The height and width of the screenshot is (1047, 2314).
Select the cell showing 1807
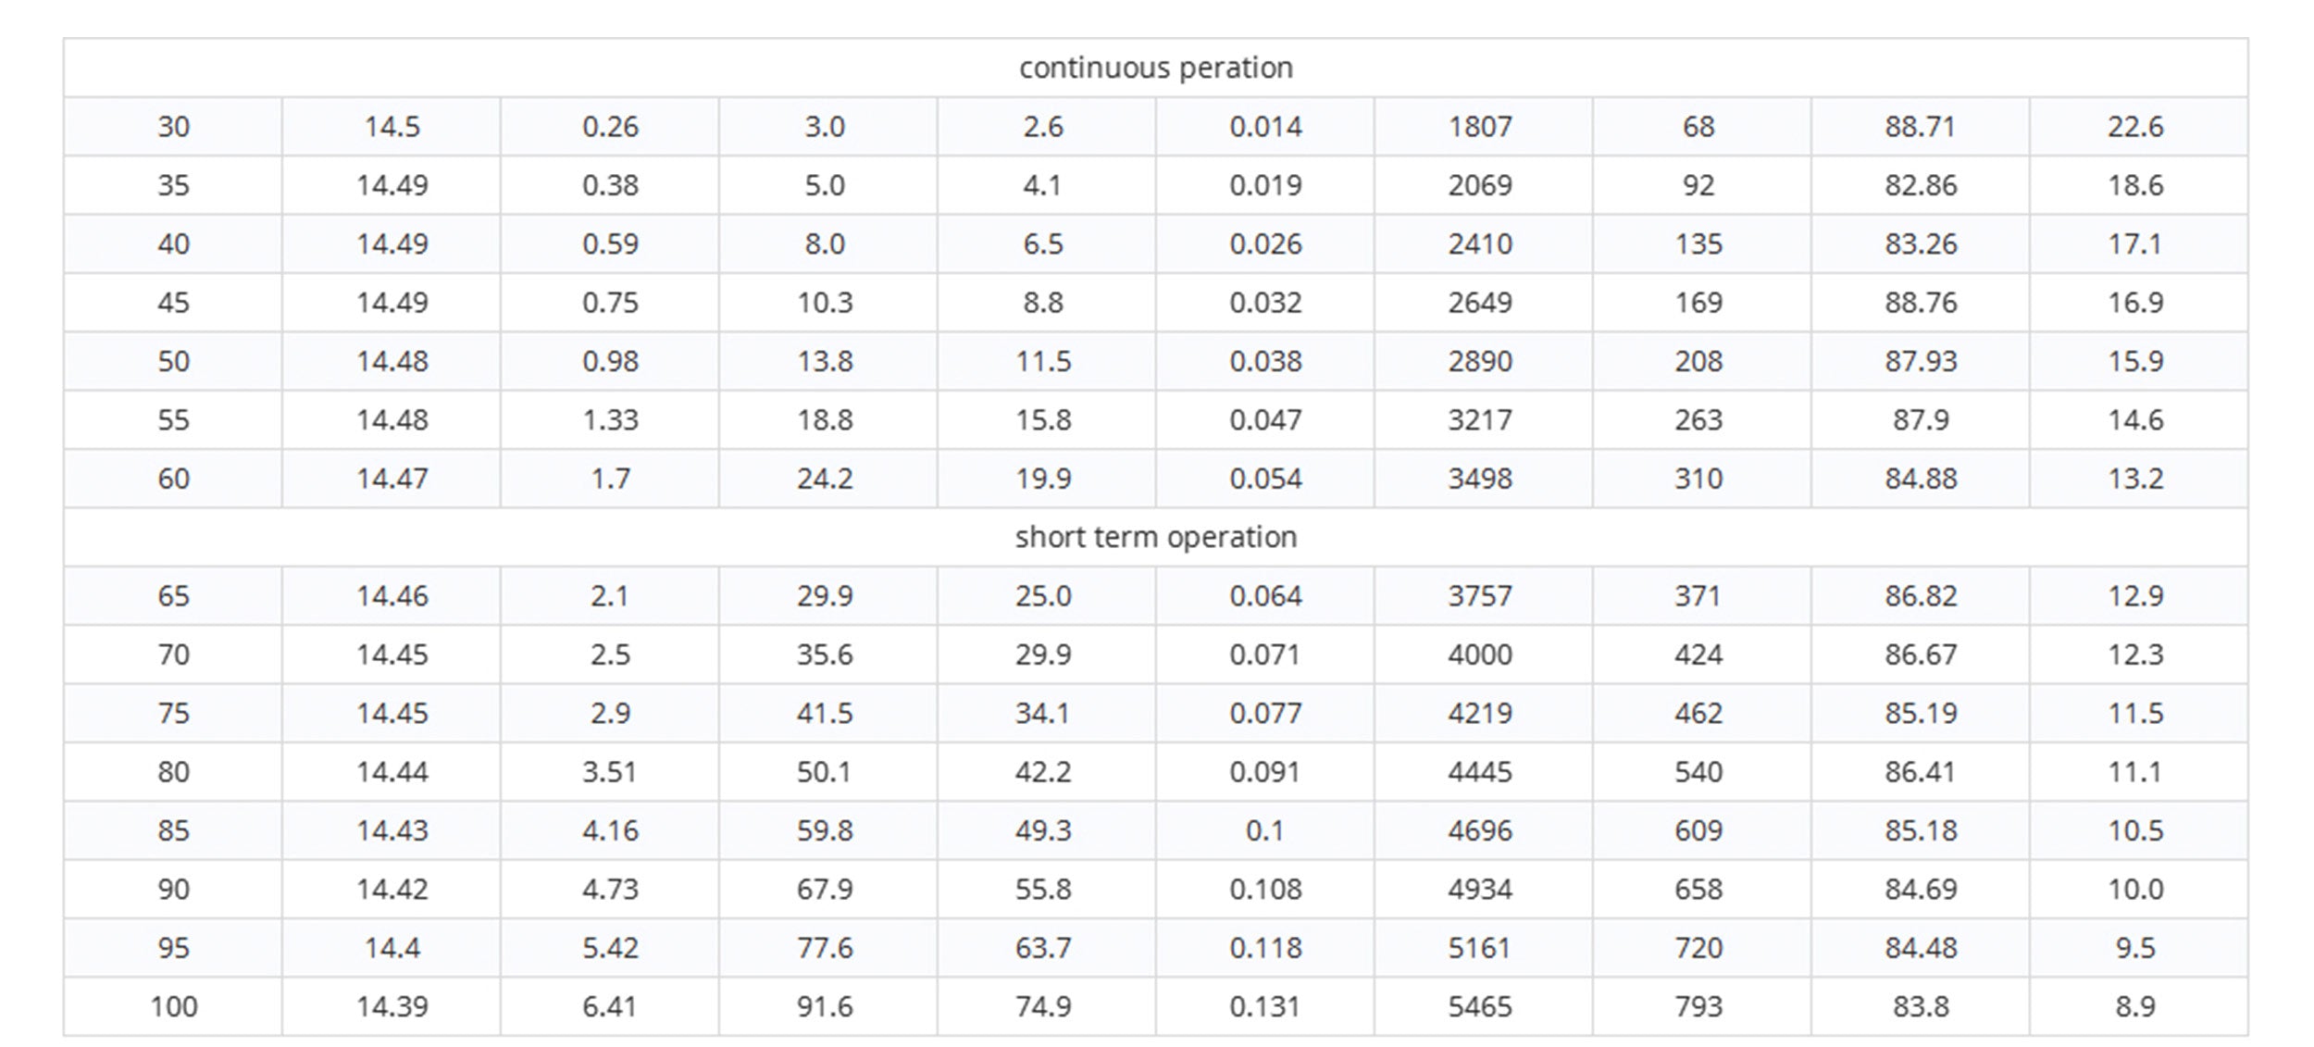1480,126
